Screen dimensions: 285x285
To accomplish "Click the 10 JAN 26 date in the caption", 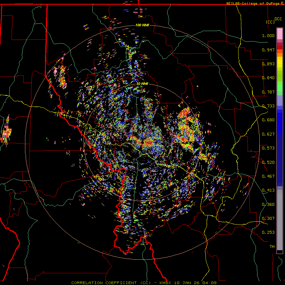I will [x=187, y=283].
